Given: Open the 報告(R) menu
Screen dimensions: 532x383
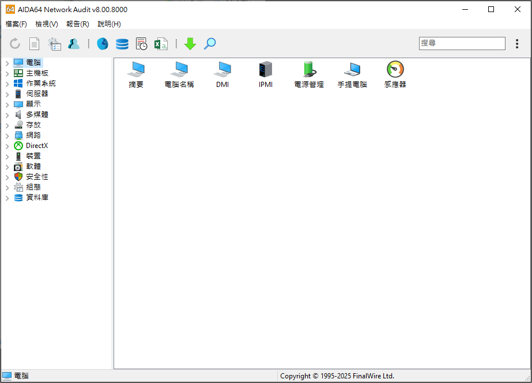Looking at the screenshot, I should pos(78,24).
